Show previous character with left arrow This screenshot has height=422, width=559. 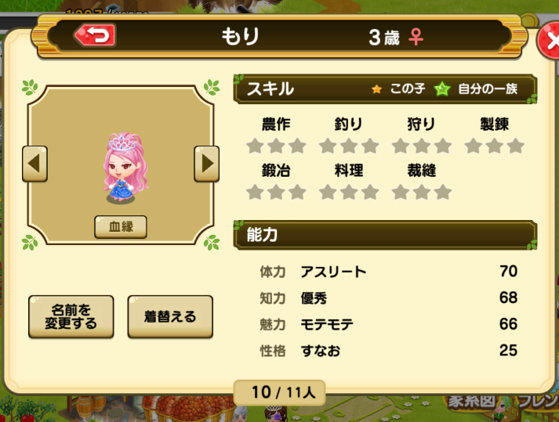pyautogui.click(x=34, y=164)
